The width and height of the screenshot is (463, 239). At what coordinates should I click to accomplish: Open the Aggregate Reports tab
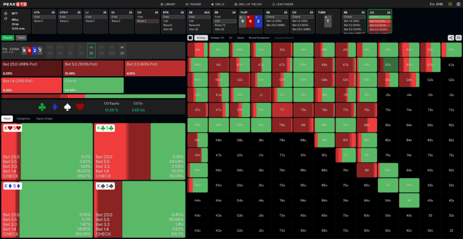pos(284,38)
